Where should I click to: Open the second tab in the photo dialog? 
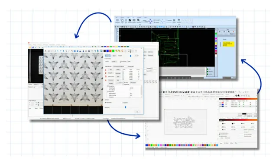tap(114, 56)
